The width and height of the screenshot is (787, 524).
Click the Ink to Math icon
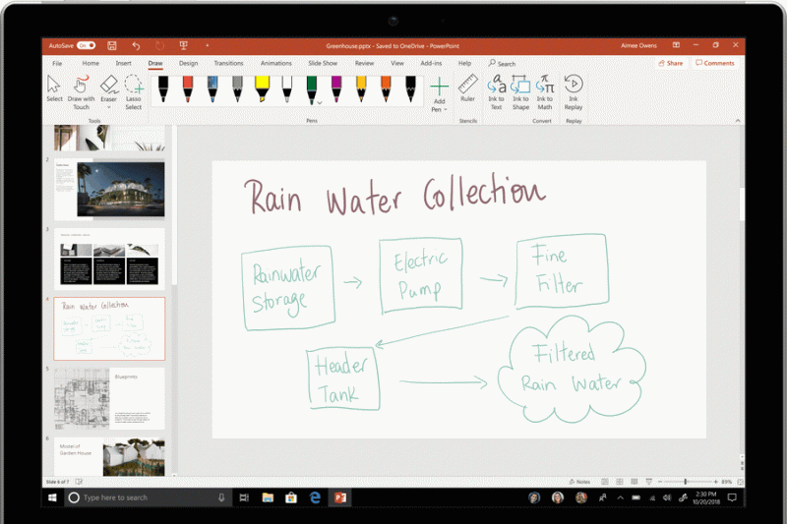click(544, 85)
